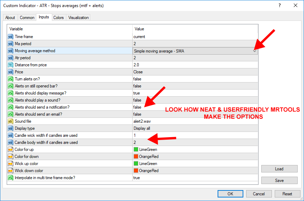Click the OrangeRed swatch for Color for down
304x201 pixels.
click(x=136, y=157)
